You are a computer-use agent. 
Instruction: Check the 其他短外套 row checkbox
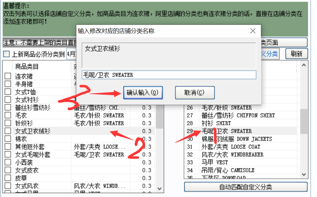point(8,147)
